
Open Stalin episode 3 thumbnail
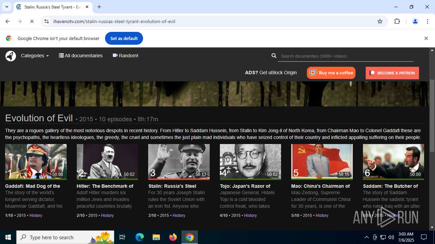pos(179,162)
